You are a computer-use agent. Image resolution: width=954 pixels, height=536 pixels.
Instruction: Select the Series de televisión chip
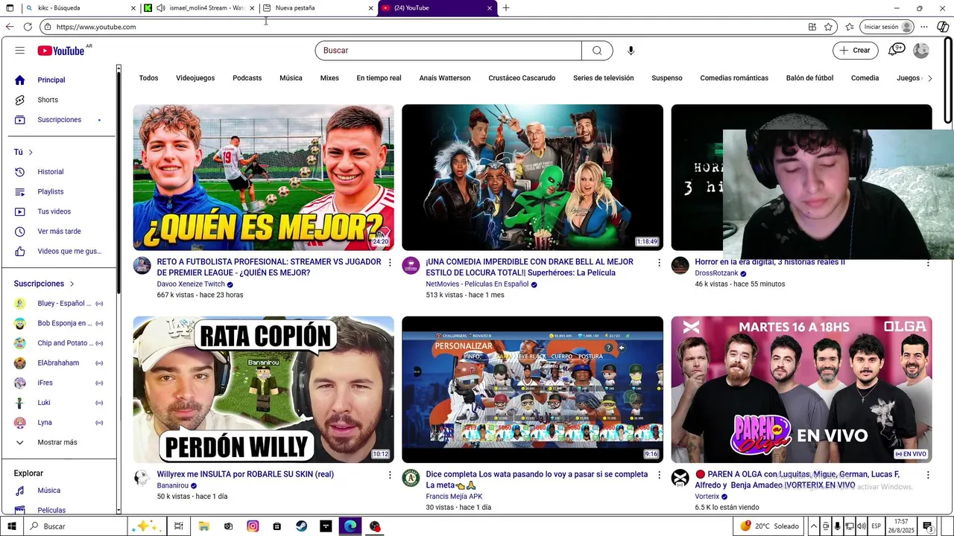click(603, 78)
